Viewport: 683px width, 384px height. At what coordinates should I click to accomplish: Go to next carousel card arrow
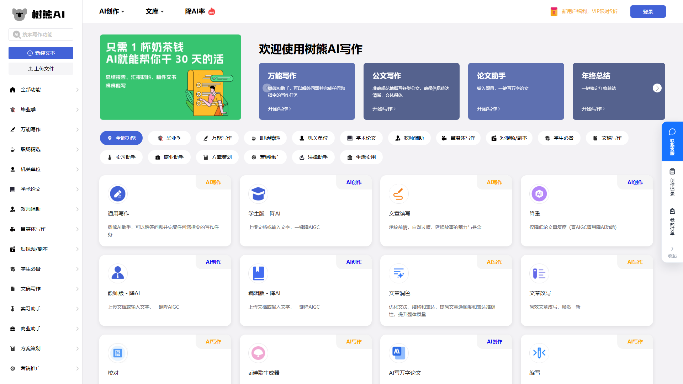657,88
